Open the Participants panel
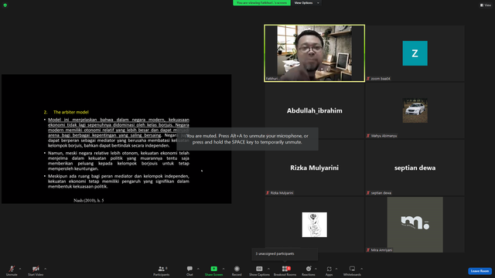The width and height of the screenshot is (495, 278). 162,270
